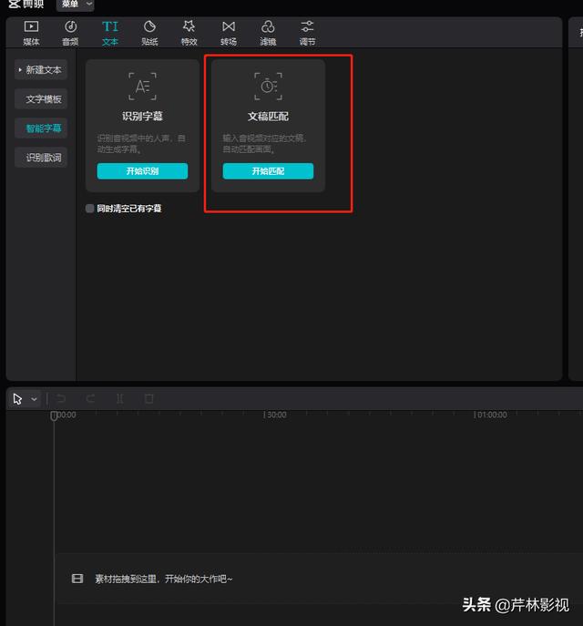Click the 识别字幕 caption recognition icon
Viewport: 583px width, 626px height.
tap(142, 87)
